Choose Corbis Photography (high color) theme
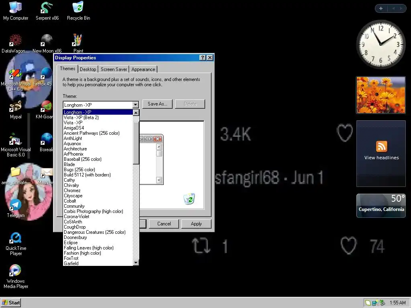 [98, 211]
